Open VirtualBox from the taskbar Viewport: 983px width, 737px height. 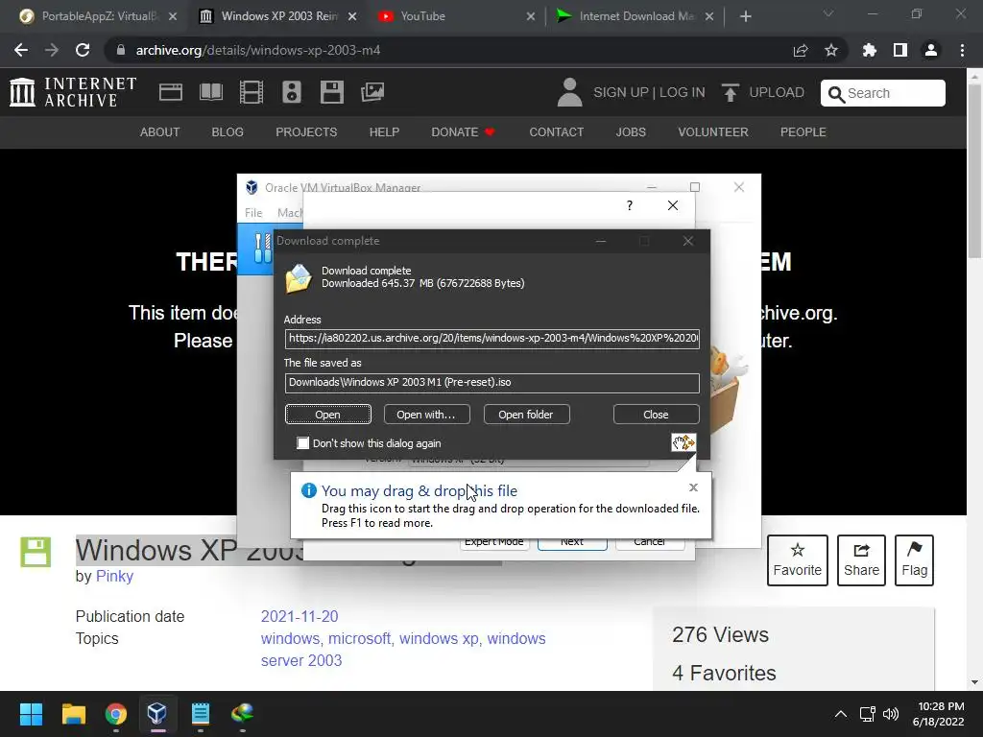156,714
